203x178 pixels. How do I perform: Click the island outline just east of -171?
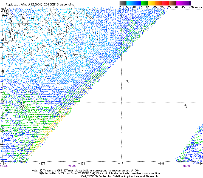128,81
